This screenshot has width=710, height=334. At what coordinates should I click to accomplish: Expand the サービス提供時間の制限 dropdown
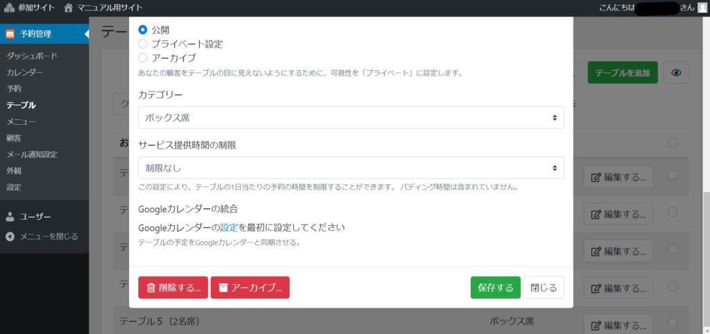[x=351, y=168]
